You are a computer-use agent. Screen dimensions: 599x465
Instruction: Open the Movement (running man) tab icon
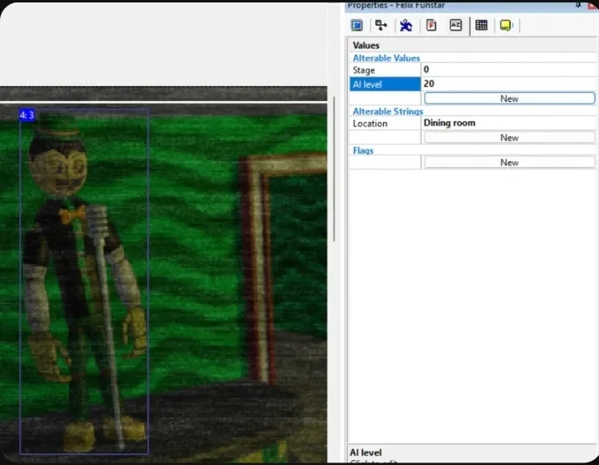click(x=406, y=25)
